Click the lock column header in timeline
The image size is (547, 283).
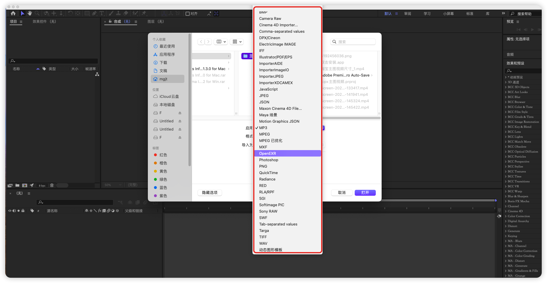(23, 211)
